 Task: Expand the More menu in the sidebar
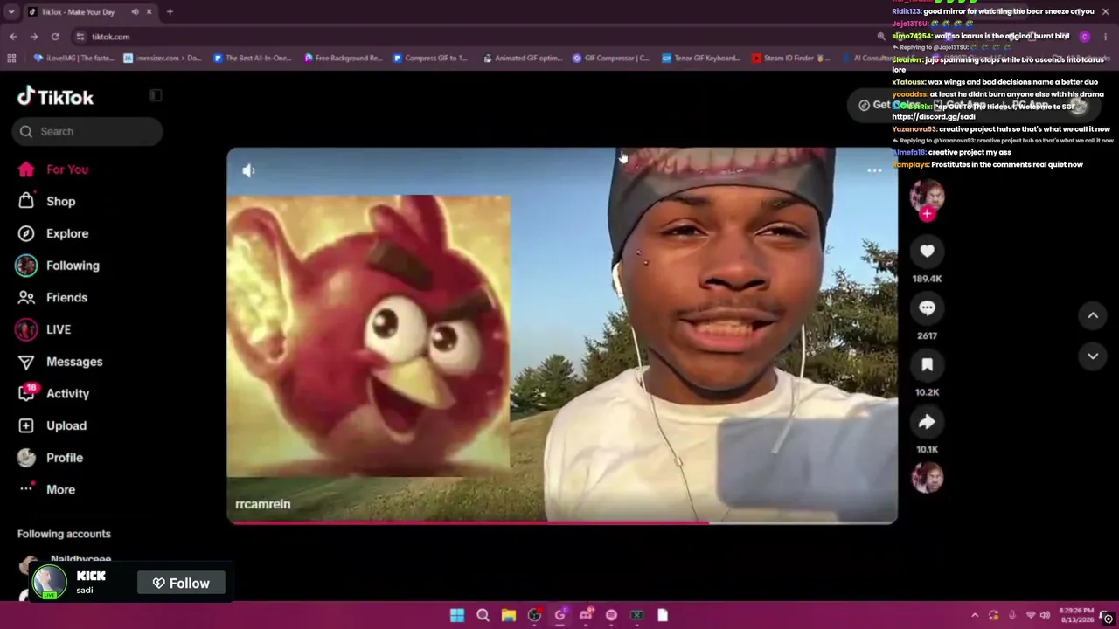pos(49,489)
